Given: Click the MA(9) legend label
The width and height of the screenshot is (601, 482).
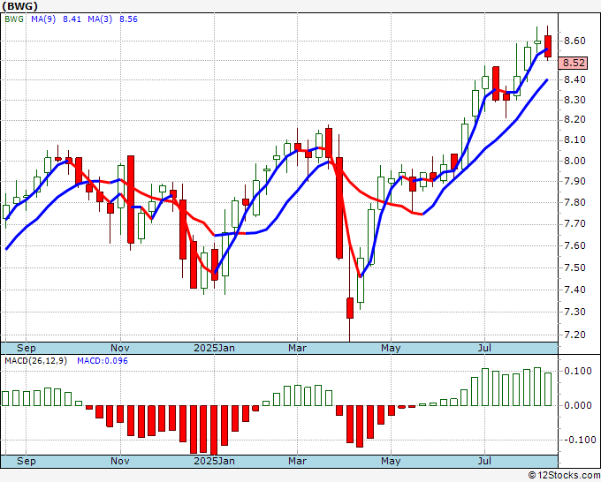Looking at the screenshot, I should pyautogui.click(x=43, y=19).
